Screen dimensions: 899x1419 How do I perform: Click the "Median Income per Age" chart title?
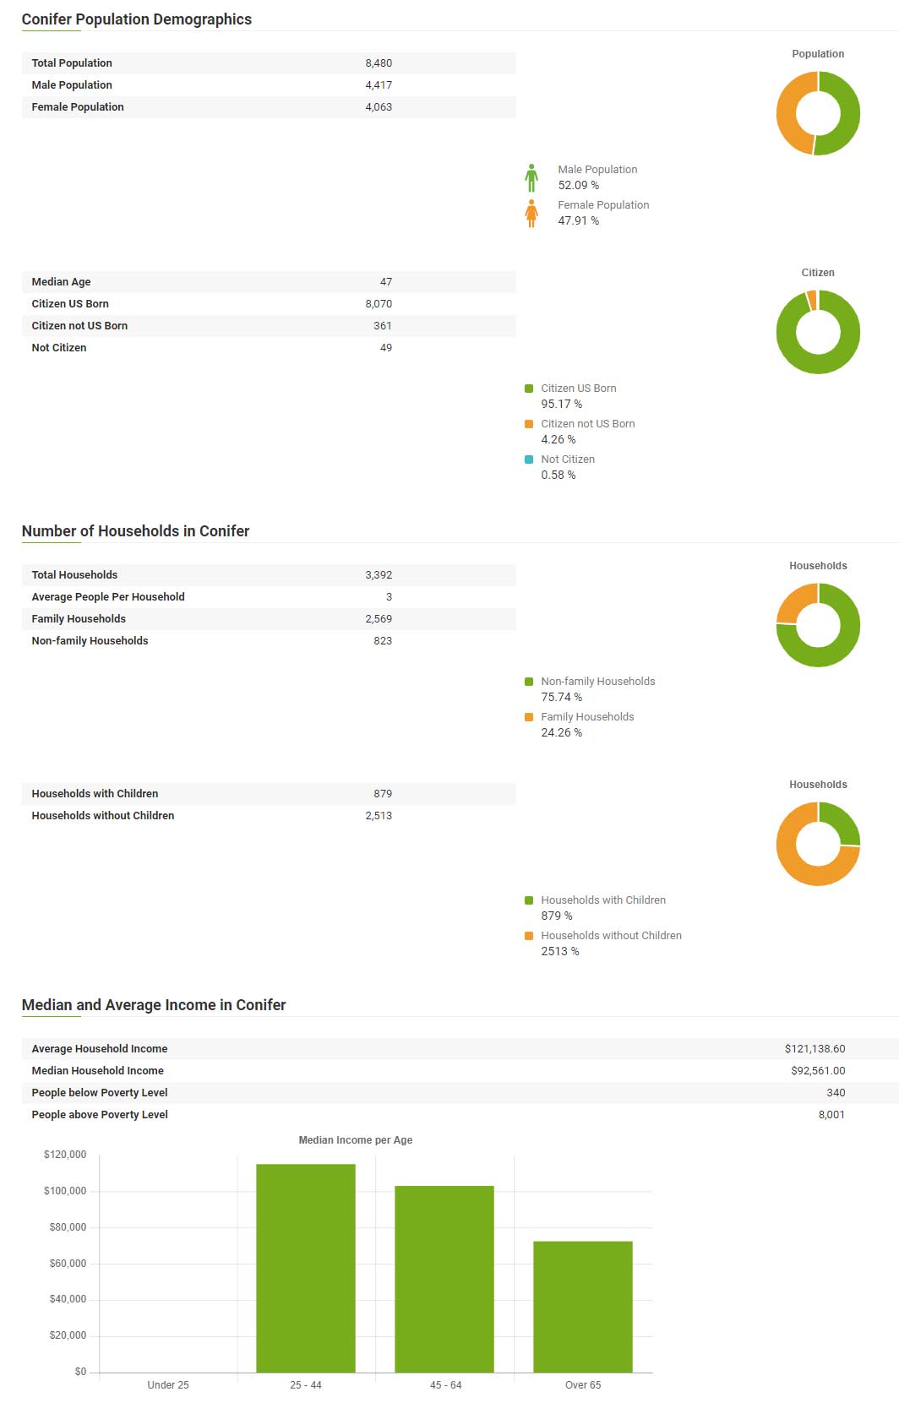pyautogui.click(x=356, y=1140)
